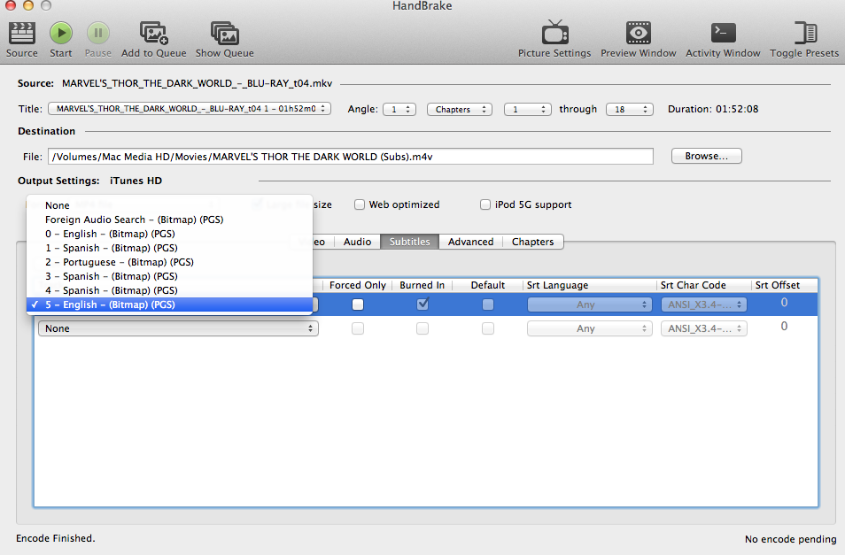Click the Encode Finished. status text
The width and height of the screenshot is (845, 555).
56,538
